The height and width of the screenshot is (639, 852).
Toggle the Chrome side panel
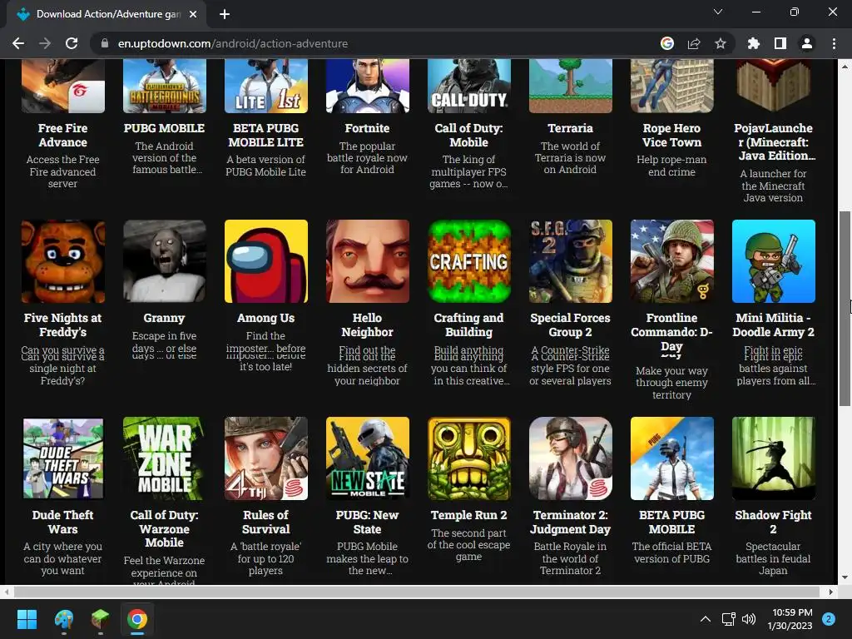[780, 43]
